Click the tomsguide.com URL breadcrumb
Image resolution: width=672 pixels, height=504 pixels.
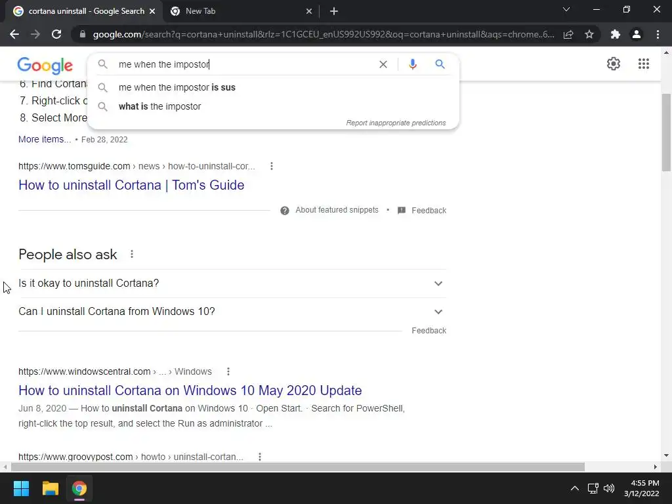click(136, 166)
